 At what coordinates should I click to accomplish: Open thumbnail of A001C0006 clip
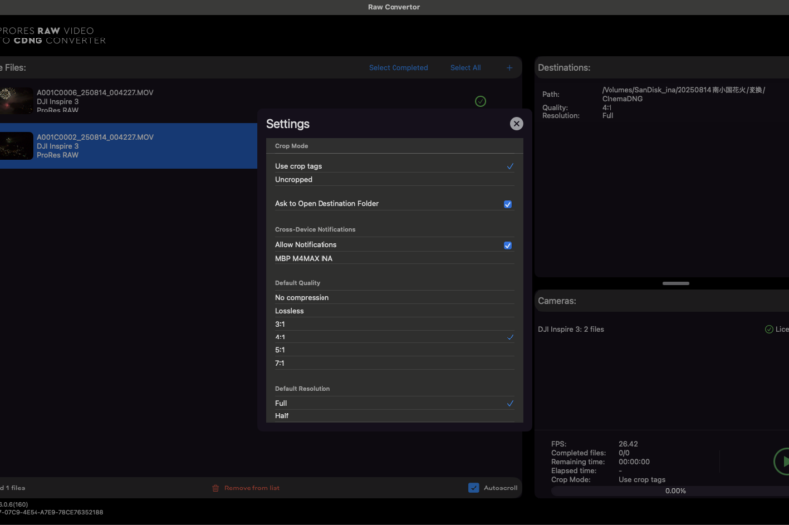pyautogui.click(x=16, y=101)
